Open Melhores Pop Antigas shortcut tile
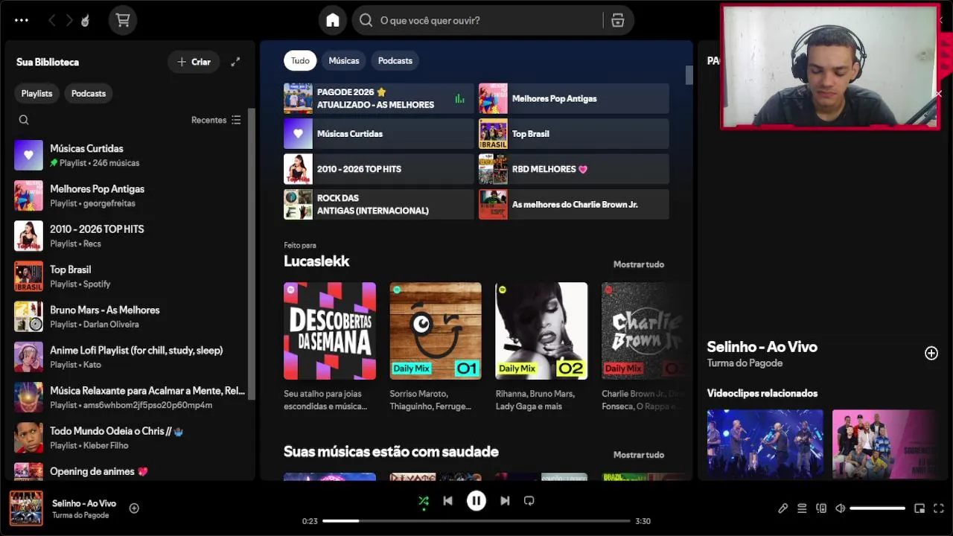This screenshot has width=953, height=536. 573,98
